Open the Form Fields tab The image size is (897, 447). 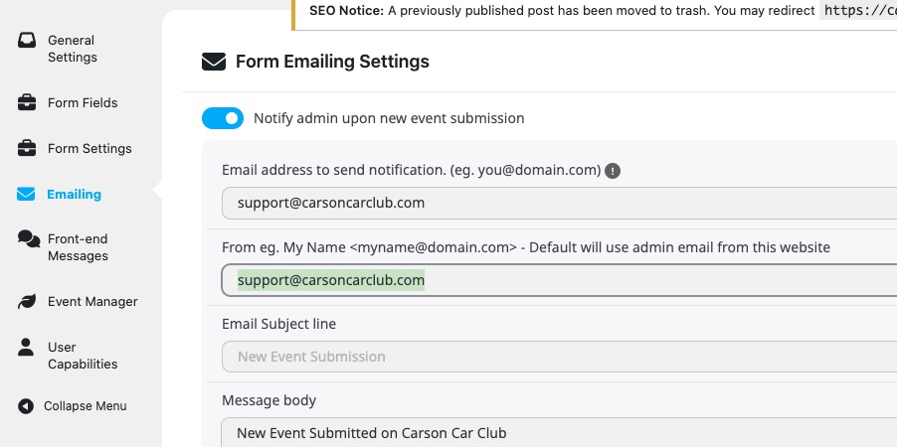tap(83, 102)
